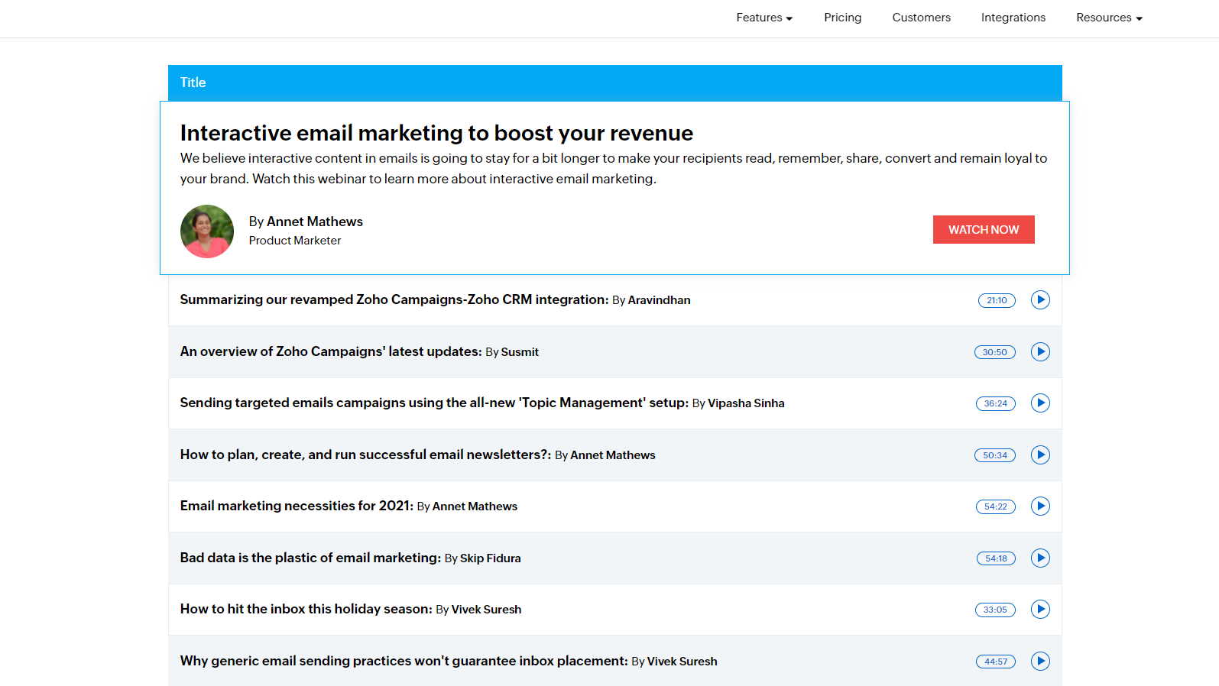
Task: Play the Bad data webinar
Action: click(1040, 558)
